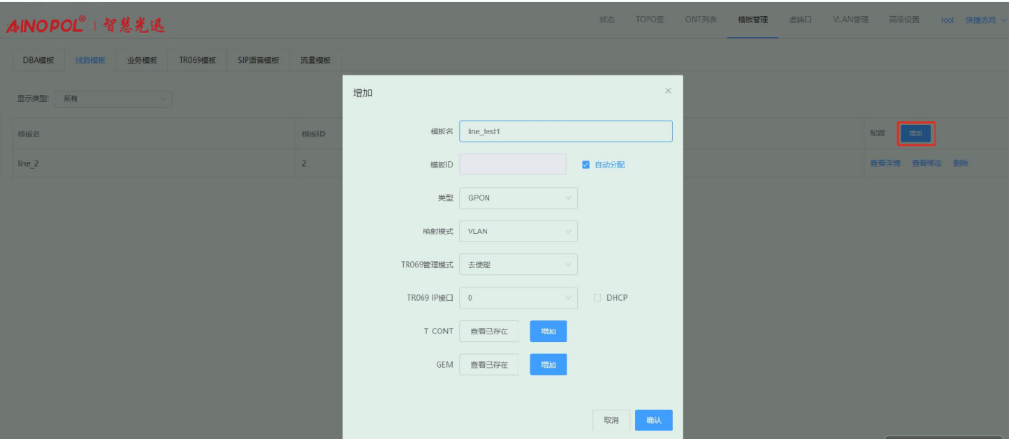Open the 类型 GPON dropdown
This screenshot has height=439, width=1009.
pos(518,198)
